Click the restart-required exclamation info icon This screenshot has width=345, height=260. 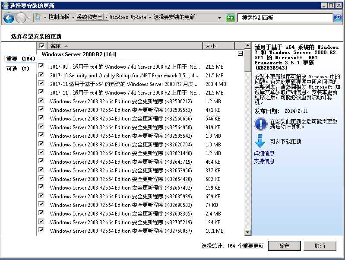point(260,124)
